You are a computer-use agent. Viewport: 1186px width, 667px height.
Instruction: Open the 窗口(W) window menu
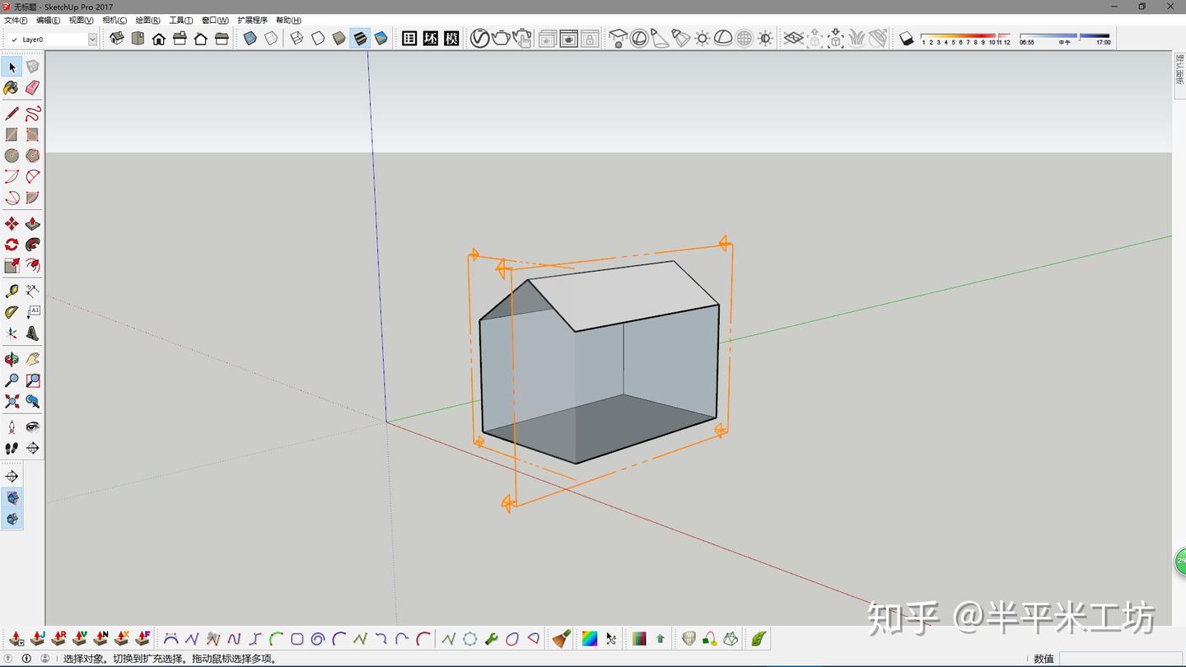click(215, 20)
